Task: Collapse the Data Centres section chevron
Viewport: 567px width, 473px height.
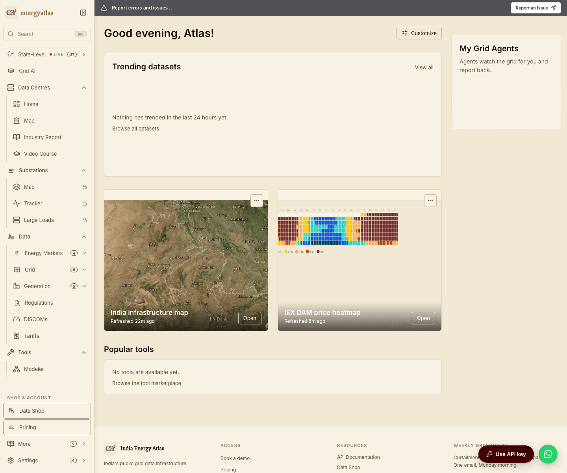Action: click(x=84, y=88)
